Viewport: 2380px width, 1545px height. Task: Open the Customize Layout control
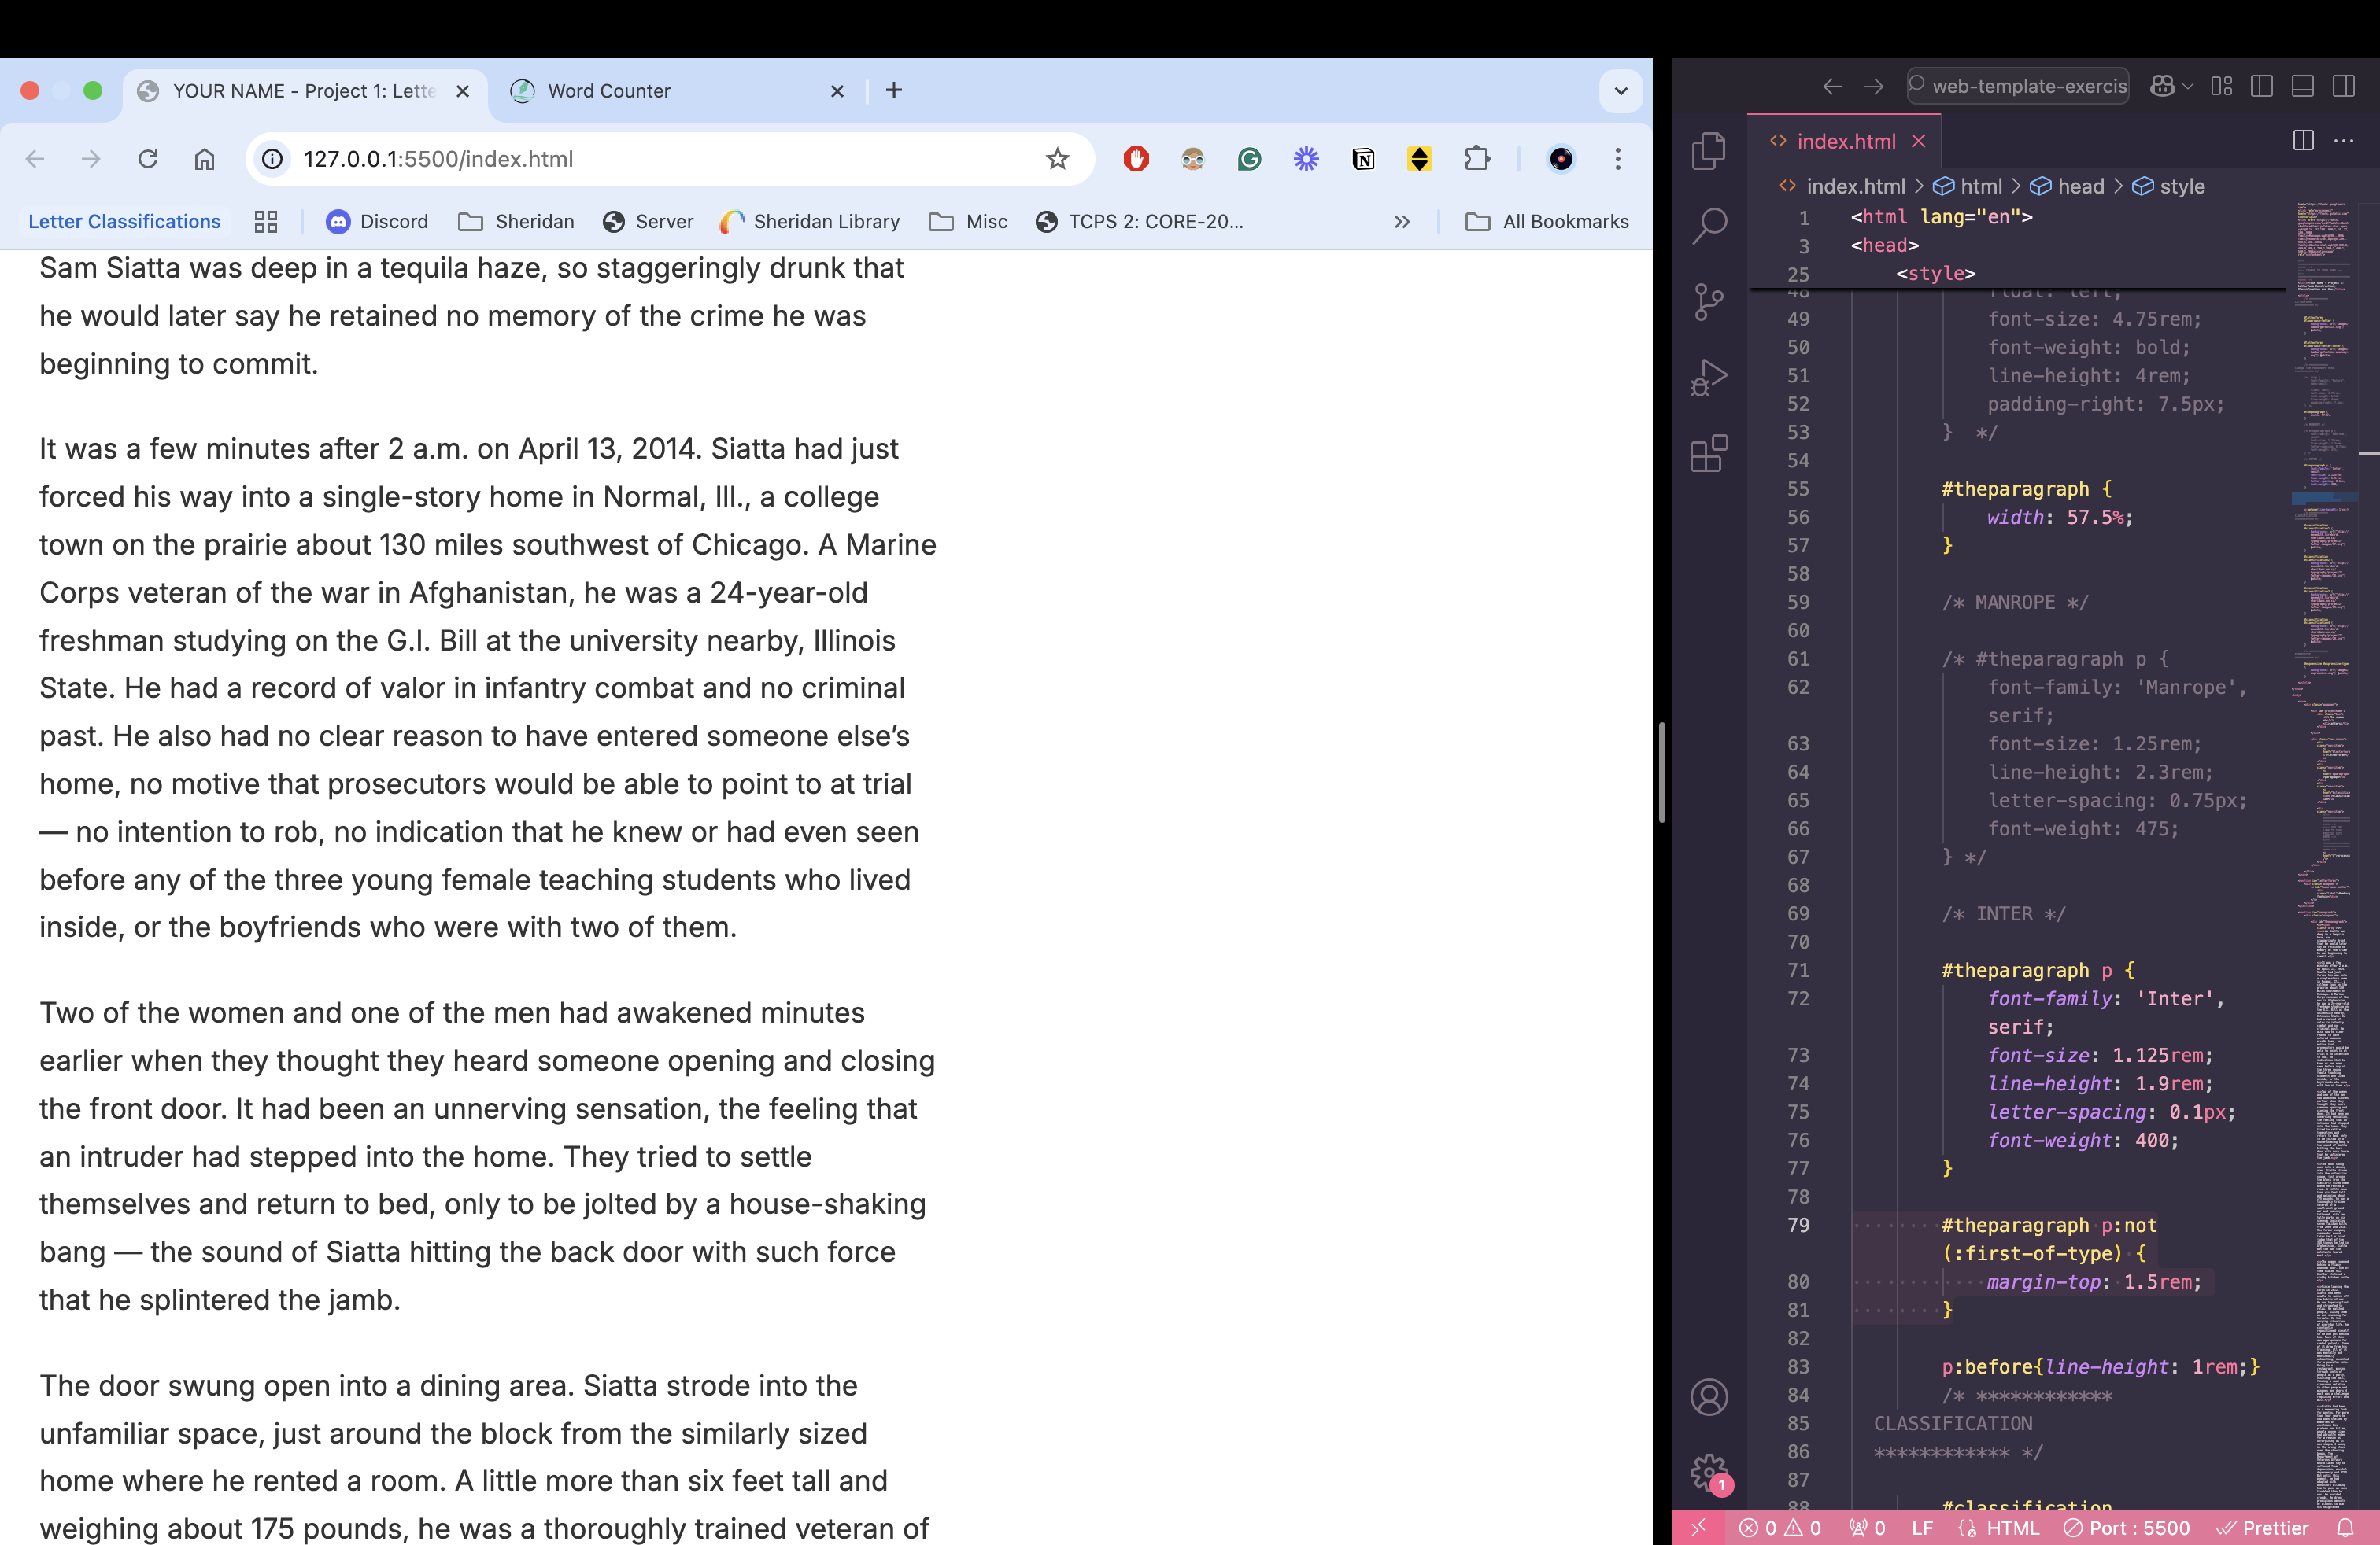pyautogui.click(x=2223, y=86)
